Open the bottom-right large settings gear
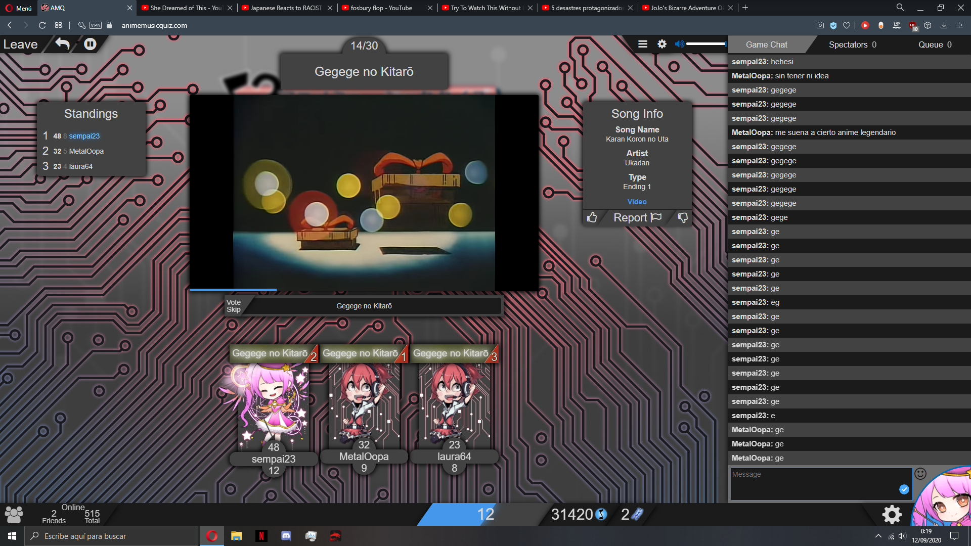Viewport: 971px width, 546px height. (892, 515)
